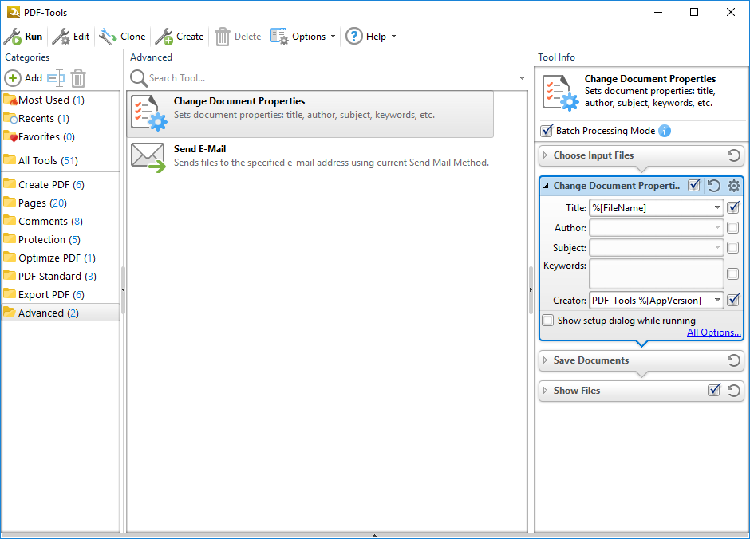Open the Help menu
The image size is (750, 539).
click(370, 37)
